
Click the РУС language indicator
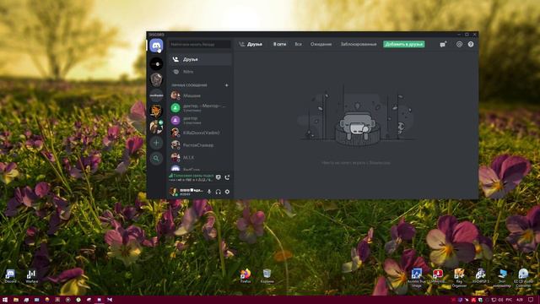(509, 300)
